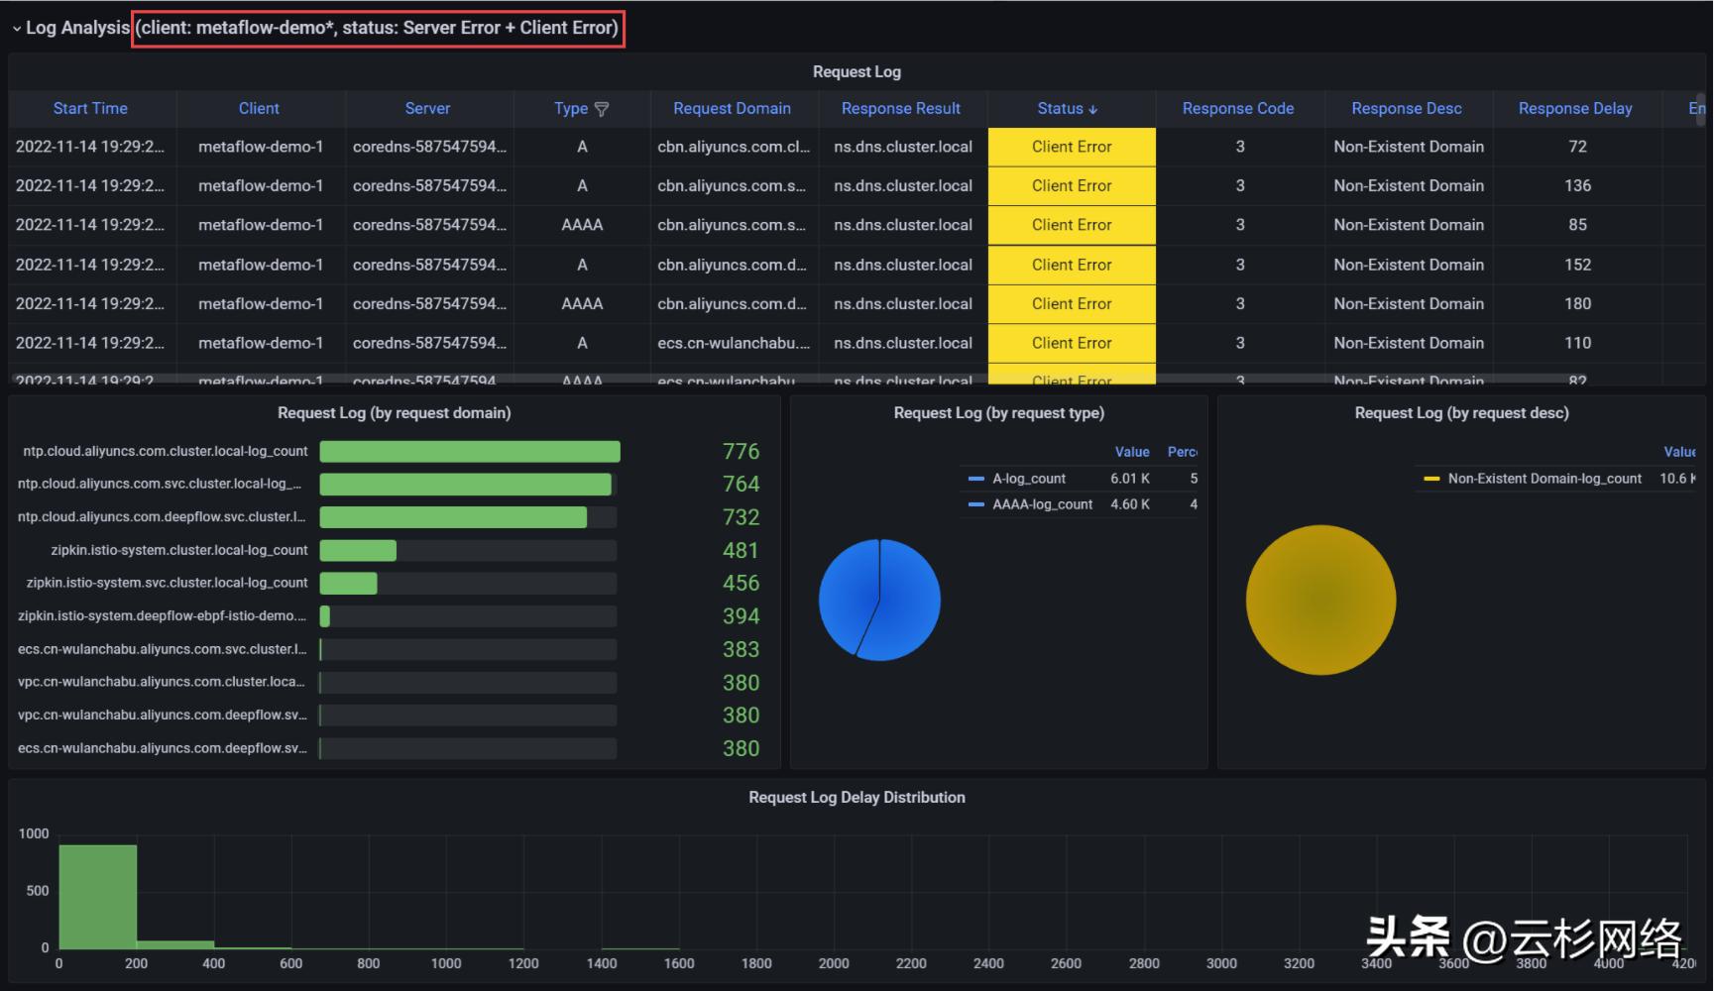Click the bar gauge value 481
1714x991 pixels.
[x=741, y=550]
